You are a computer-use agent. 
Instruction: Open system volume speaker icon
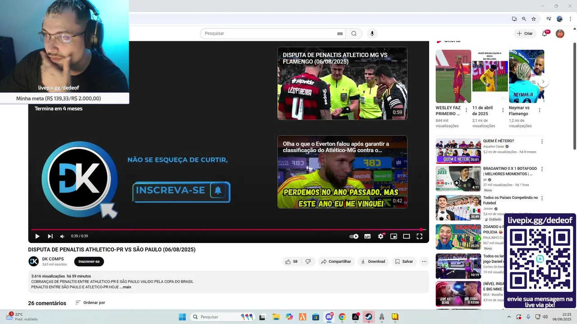pos(545,317)
